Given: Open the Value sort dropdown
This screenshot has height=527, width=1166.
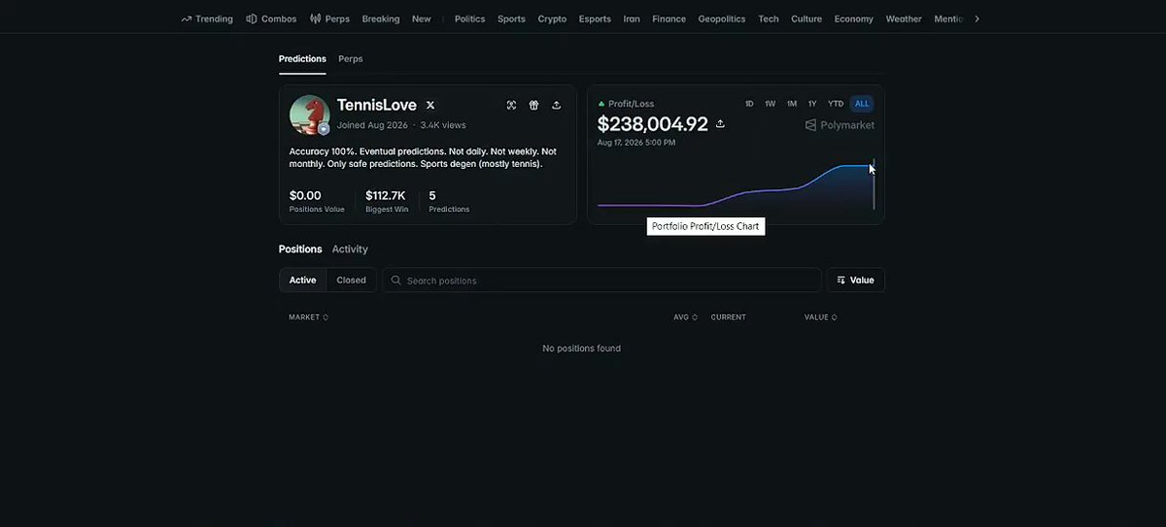Looking at the screenshot, I should (855, 280).
